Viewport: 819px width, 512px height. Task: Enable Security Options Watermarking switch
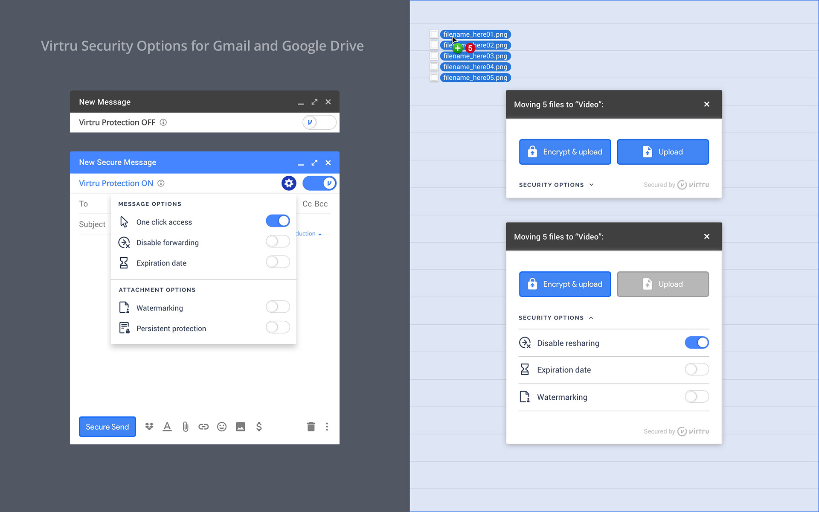(x=697, y=397)
